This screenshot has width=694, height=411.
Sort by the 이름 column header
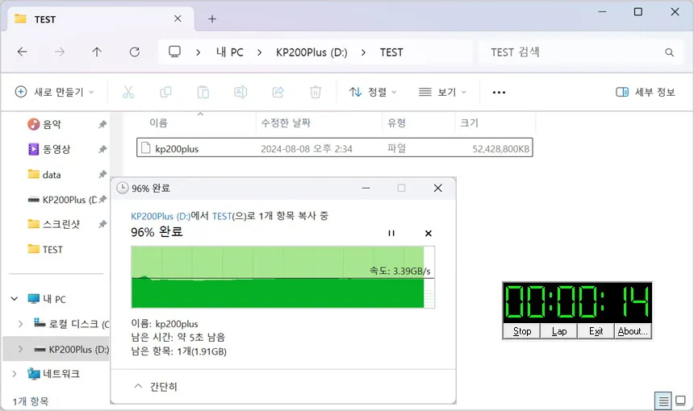tap(159, 123)
